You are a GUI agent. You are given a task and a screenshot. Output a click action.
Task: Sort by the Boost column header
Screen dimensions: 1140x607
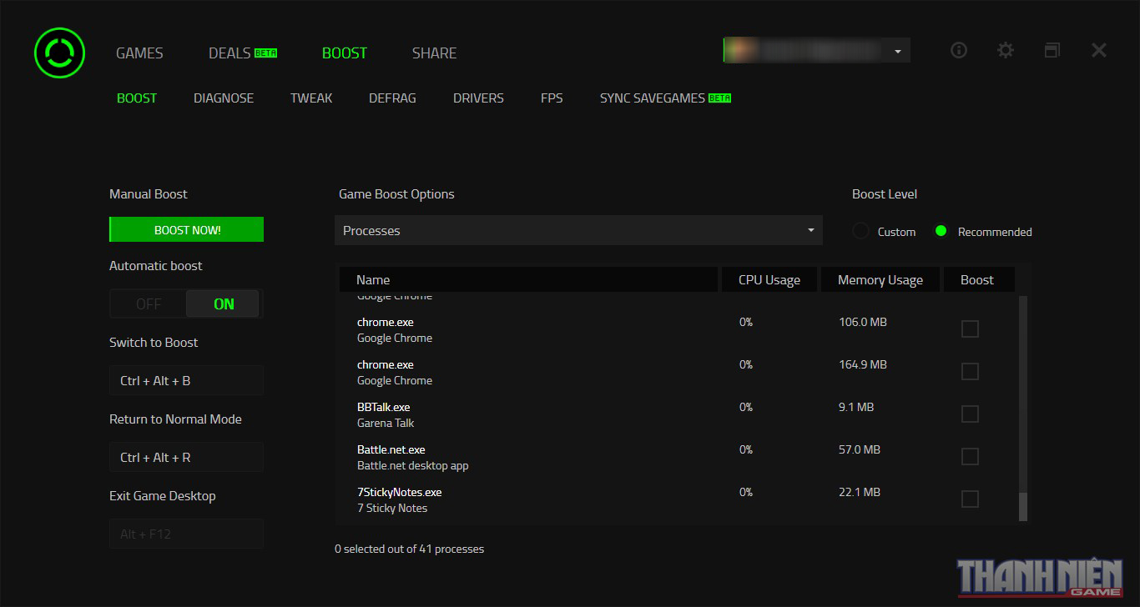point(979,279)
